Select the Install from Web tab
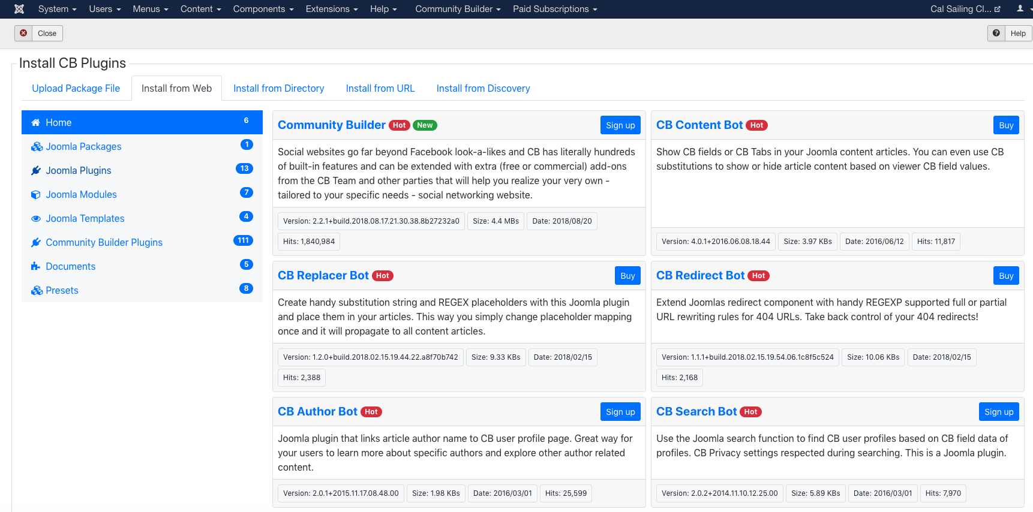This screenshot has height=512, width=1033. (176, 88)
